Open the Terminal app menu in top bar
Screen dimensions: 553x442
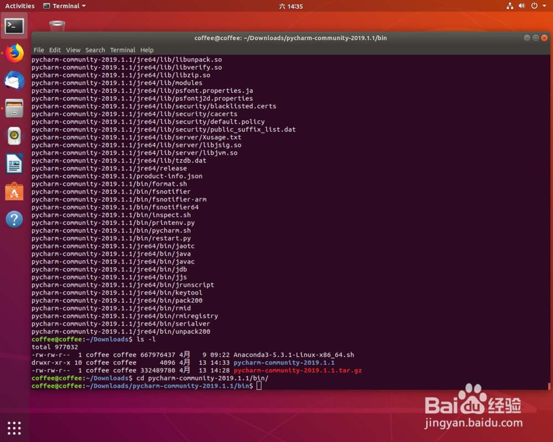[x=64, y=6]
